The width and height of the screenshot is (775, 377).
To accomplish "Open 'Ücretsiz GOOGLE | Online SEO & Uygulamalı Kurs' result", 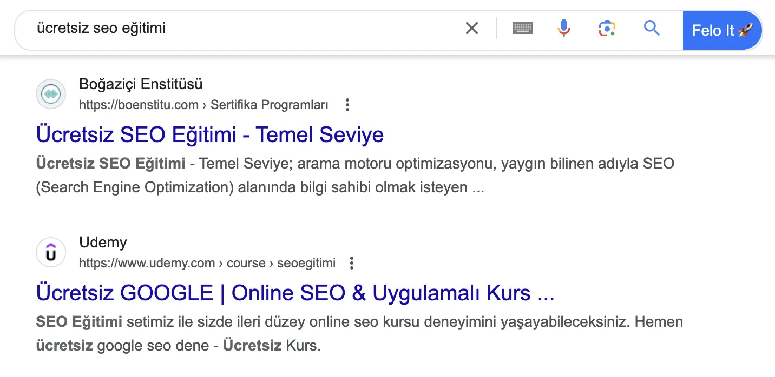I will [x=295, y=293].
